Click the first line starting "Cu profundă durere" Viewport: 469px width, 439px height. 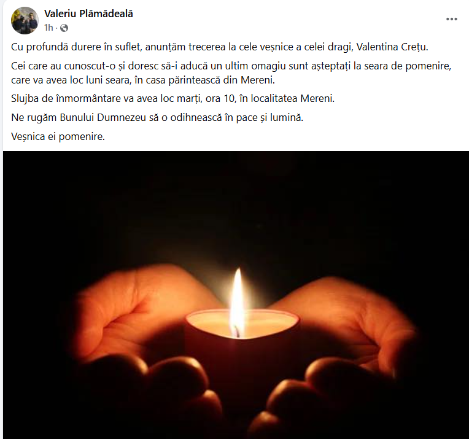220,47
